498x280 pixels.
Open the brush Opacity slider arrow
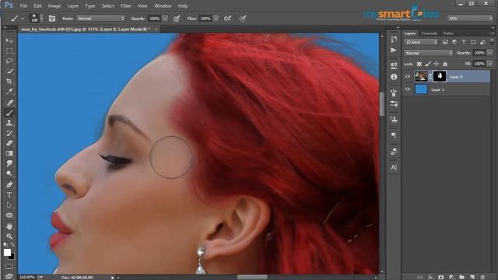click(x=165, y=19)
